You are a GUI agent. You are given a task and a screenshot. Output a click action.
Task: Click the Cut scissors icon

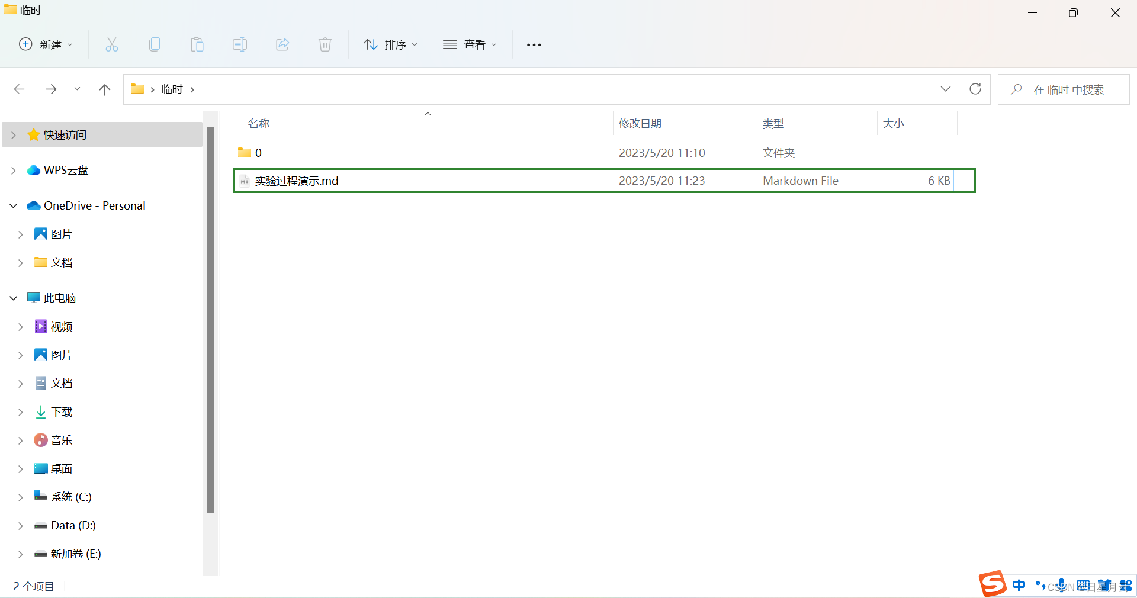click(112, 44)
